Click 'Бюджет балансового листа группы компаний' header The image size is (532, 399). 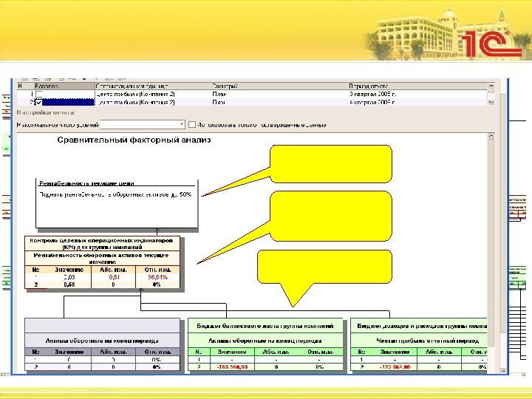265,326
